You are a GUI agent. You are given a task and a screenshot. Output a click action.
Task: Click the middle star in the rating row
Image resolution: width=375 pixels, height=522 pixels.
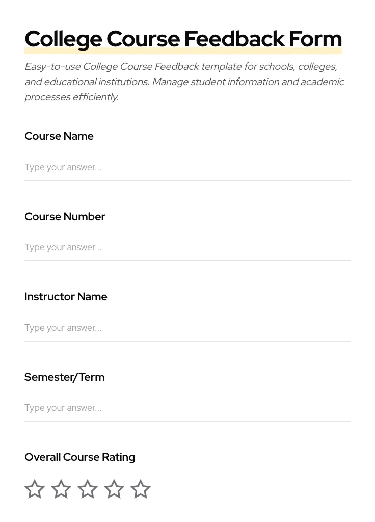tap(88, 489)
